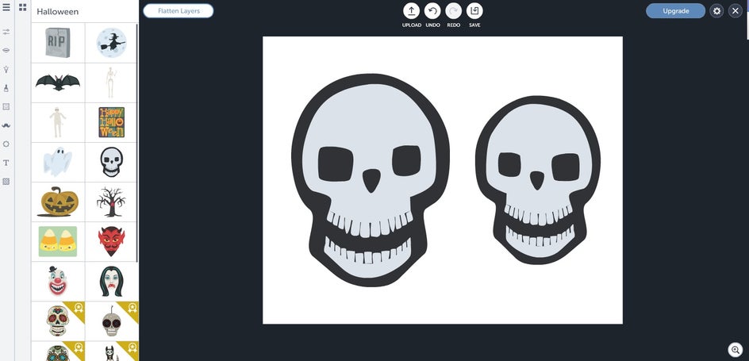Close the editor with X button
This screenshot has height=361, width=749.
(736, 11)
